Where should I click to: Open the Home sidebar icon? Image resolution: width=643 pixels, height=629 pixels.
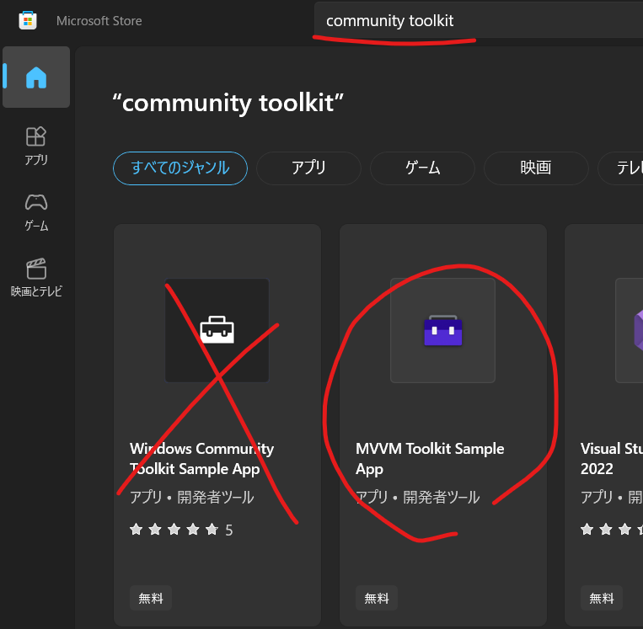36,77
